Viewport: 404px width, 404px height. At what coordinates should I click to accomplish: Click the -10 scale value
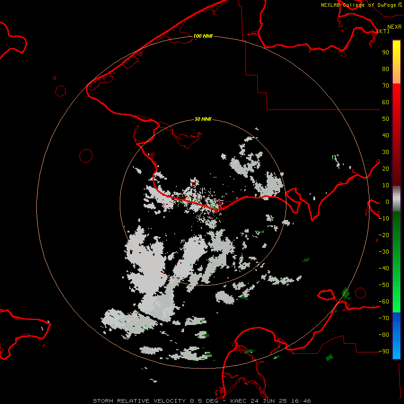tap(384, 219)
